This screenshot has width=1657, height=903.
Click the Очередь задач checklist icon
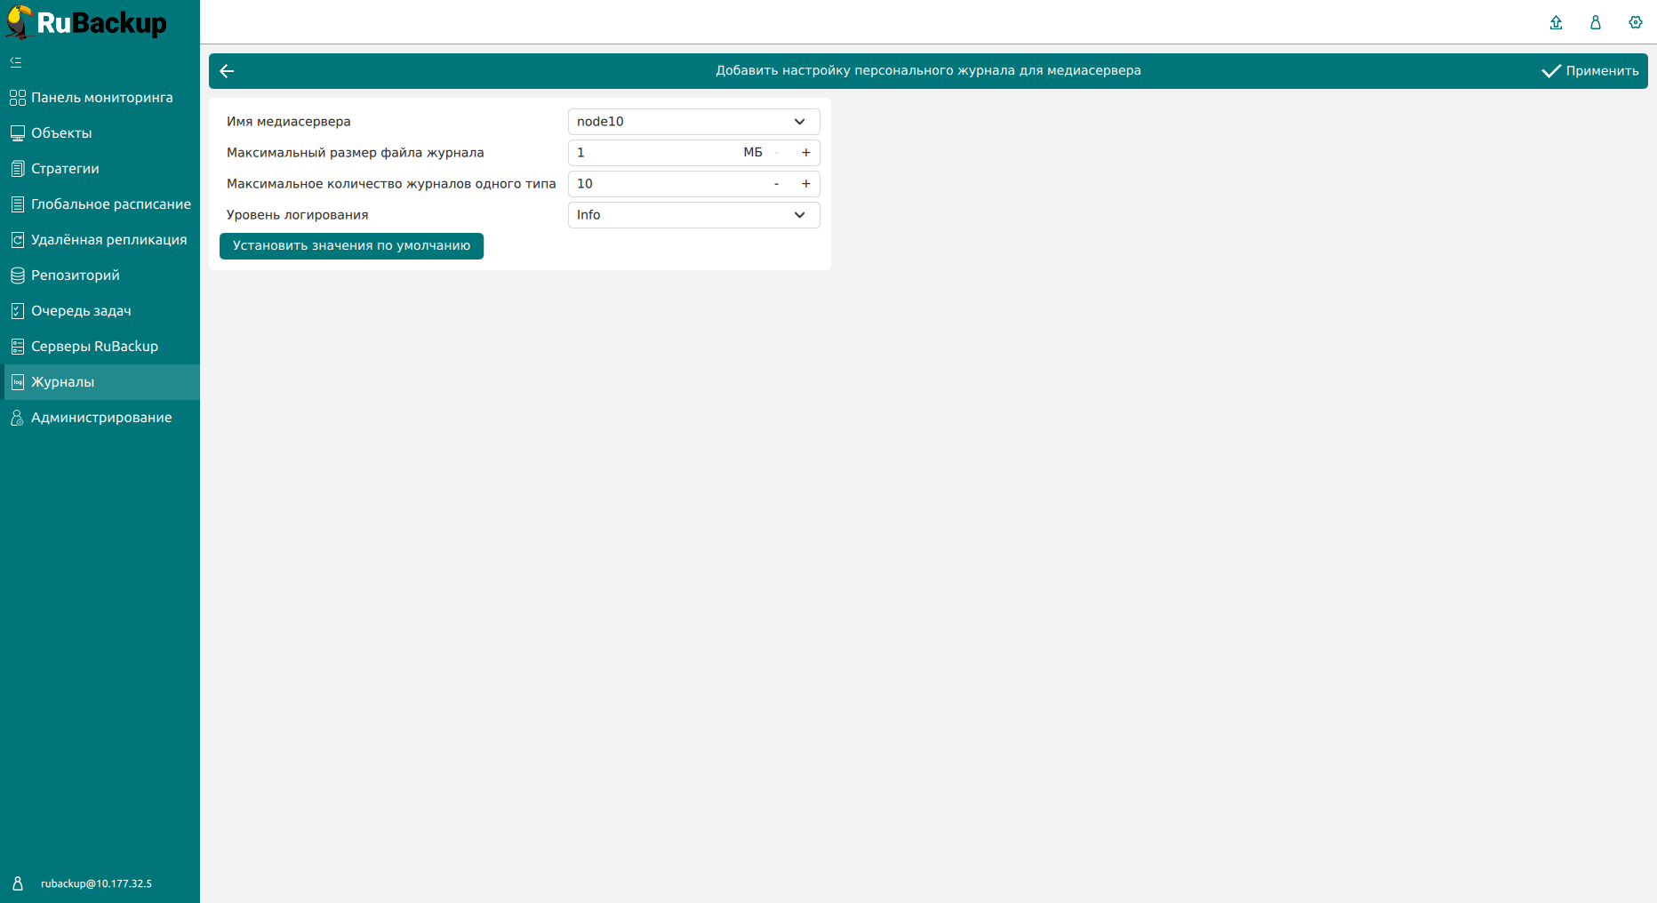(x=17, y=311)
